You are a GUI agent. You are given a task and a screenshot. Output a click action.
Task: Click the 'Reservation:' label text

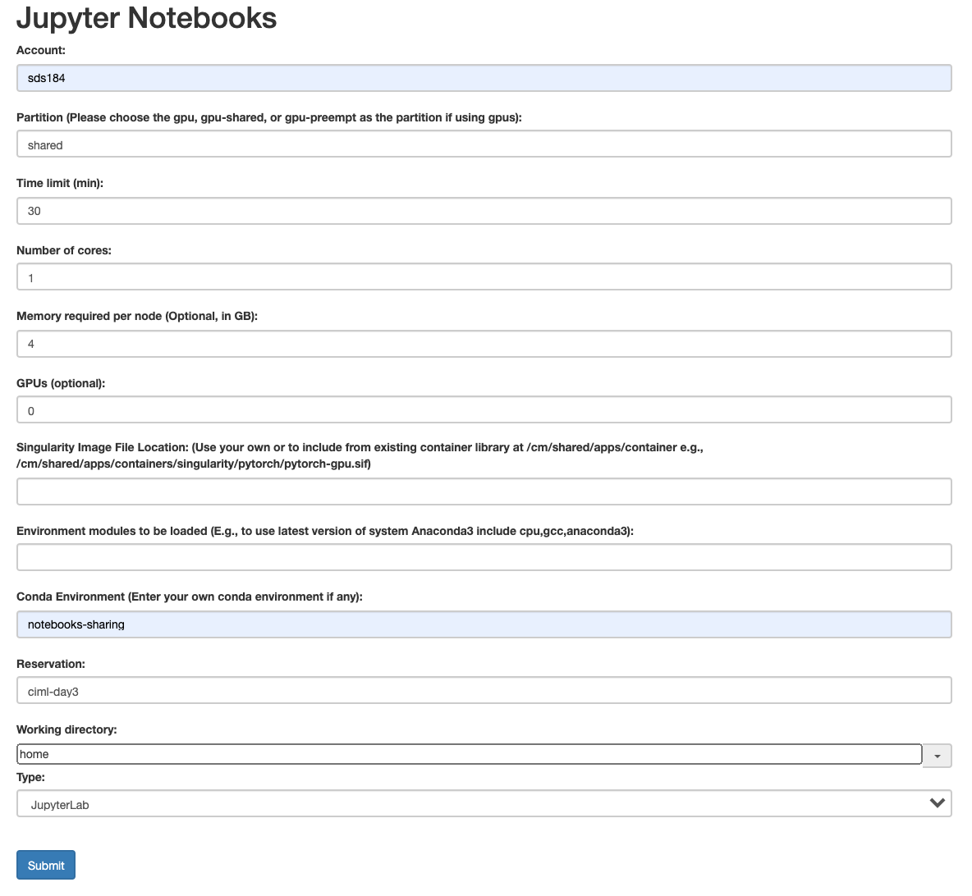51,664
